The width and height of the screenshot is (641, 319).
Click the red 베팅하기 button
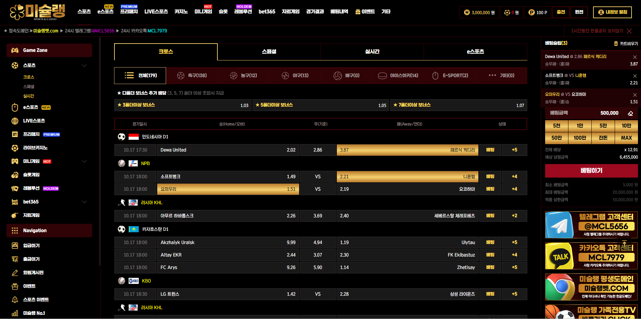click(x=591, y=171)
